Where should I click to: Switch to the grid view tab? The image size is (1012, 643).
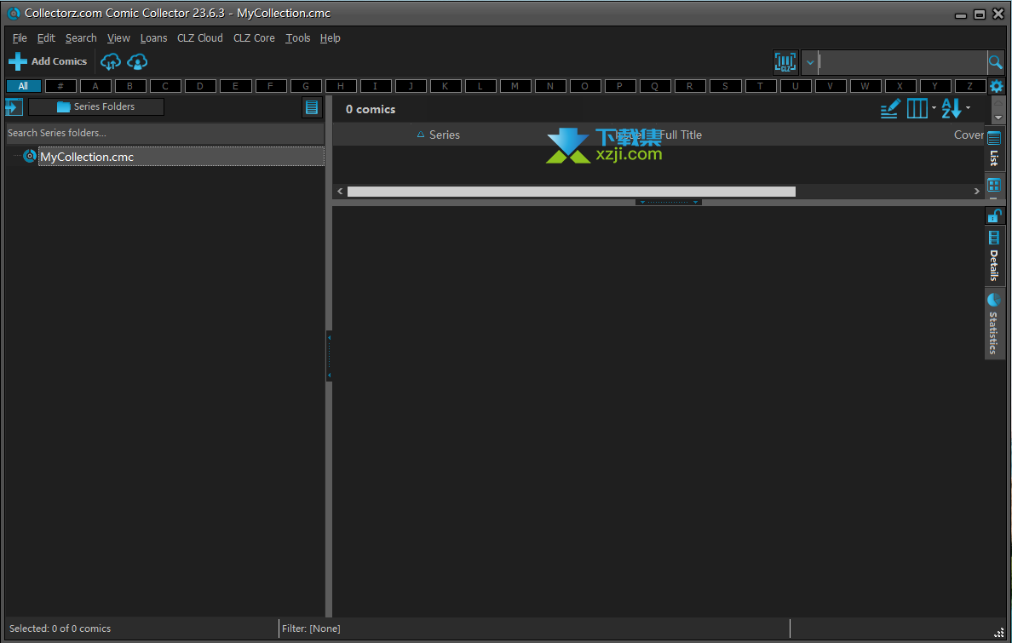994,186
